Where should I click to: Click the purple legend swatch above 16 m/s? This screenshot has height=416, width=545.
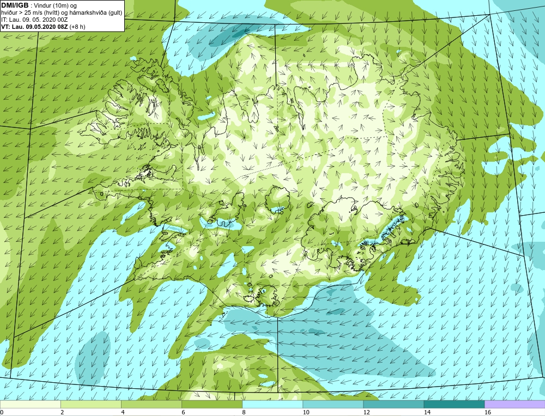515,405
